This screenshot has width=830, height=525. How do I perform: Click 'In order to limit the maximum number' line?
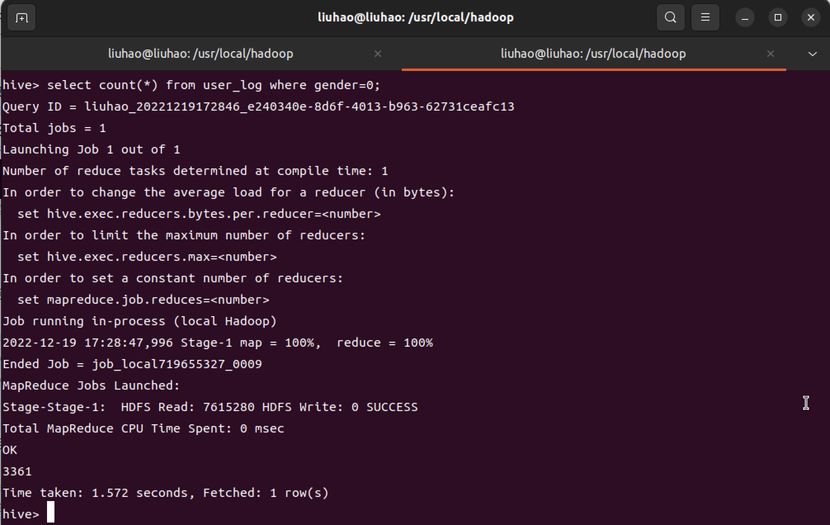(184, 235)
